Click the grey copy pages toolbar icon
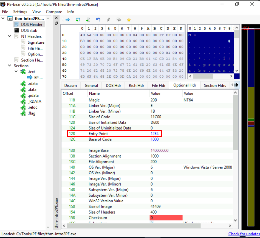This screenshot has width=260, height=238. [x=118, y=20]
